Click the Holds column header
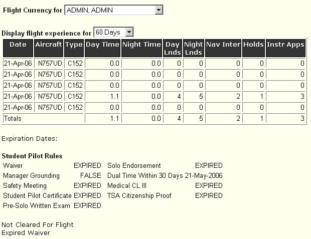Viewport: 311px width, 239px height. [253, 48]
